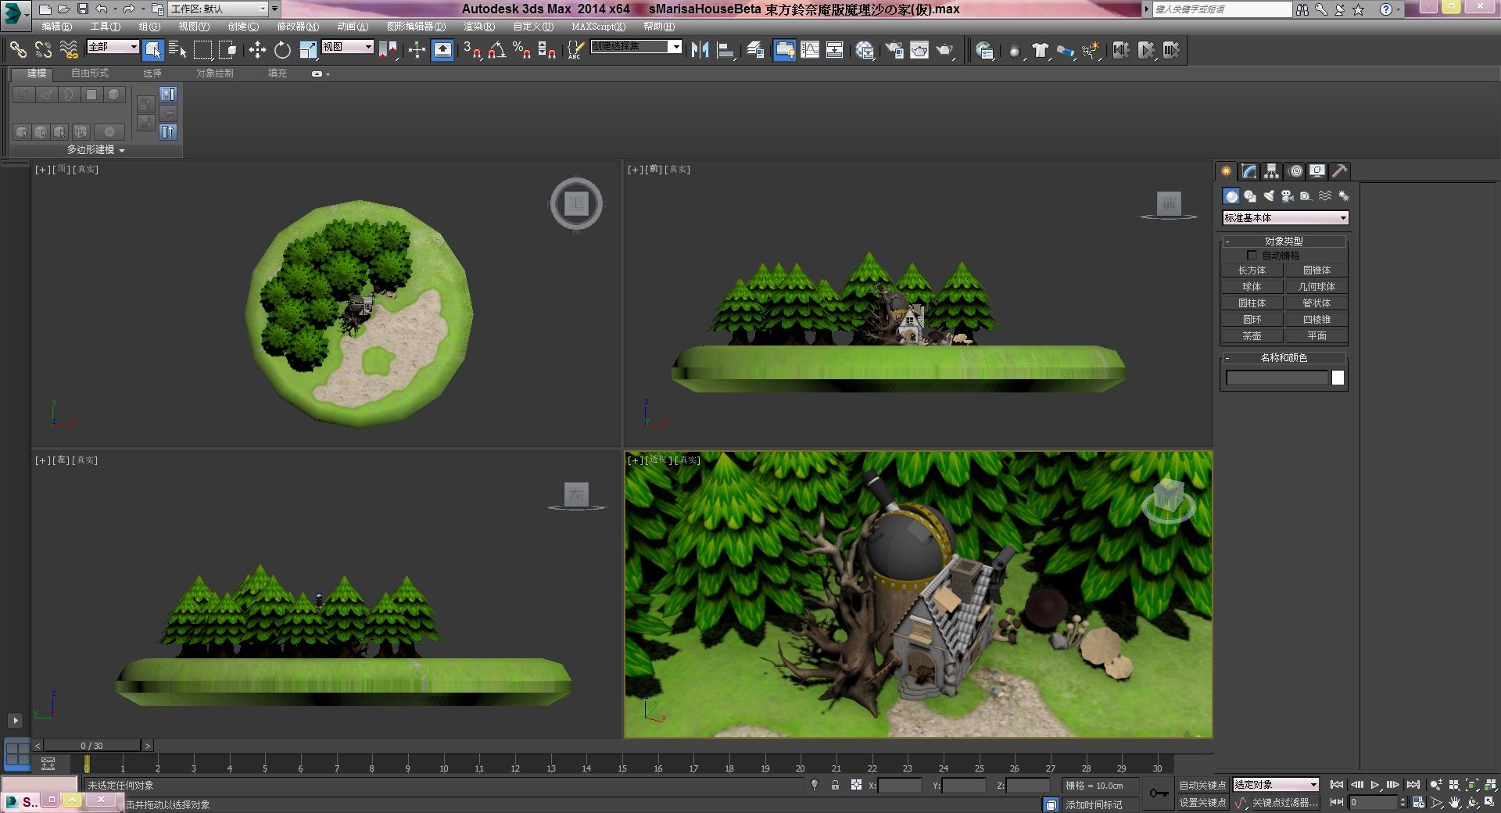This screenshot has height=813, width=1501.
Task: Toggle Angle Snap
Action: 497,50
